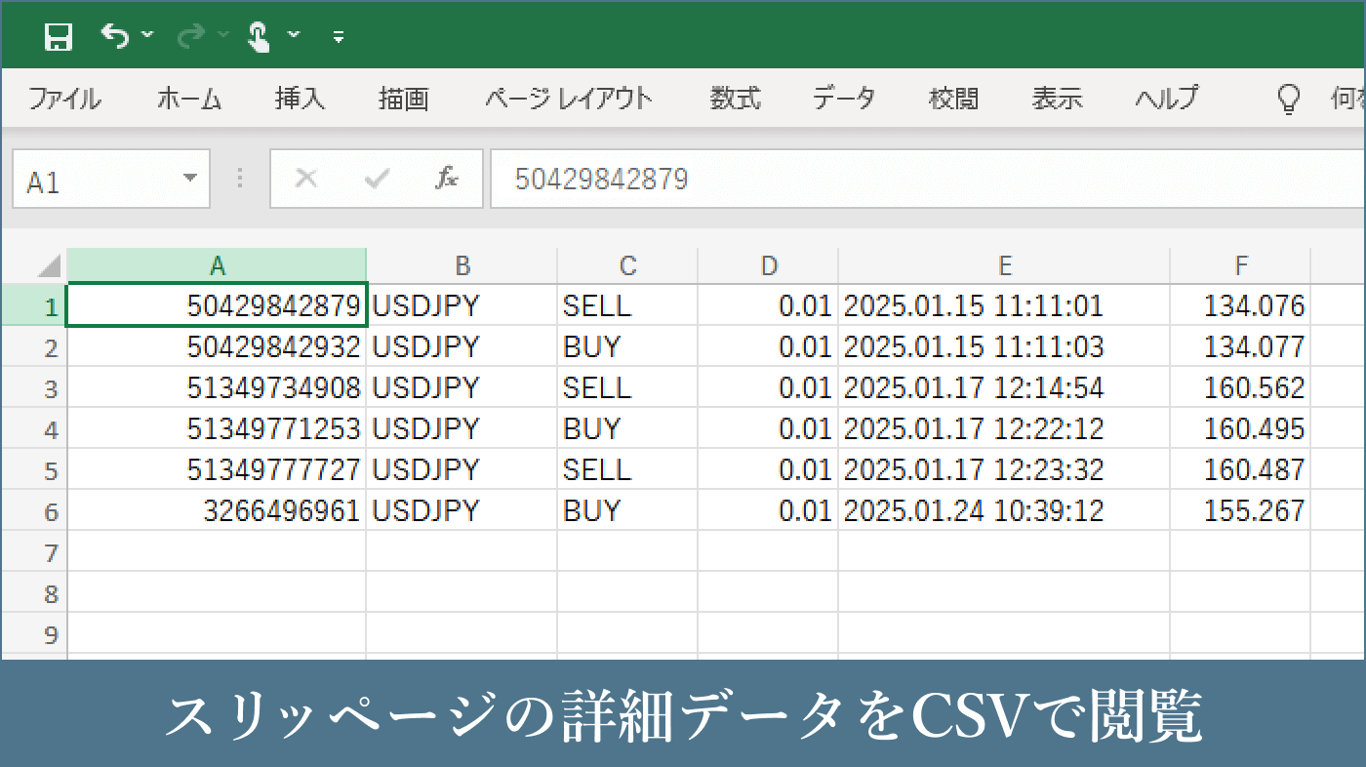The image size is (1366, 767).
Task: Click the lightbulb Tell Me icon
Action: pos(1289,99)
